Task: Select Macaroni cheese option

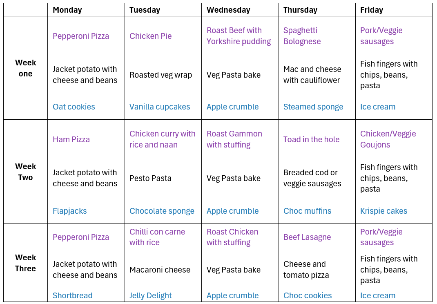Action: click(160, 270)
